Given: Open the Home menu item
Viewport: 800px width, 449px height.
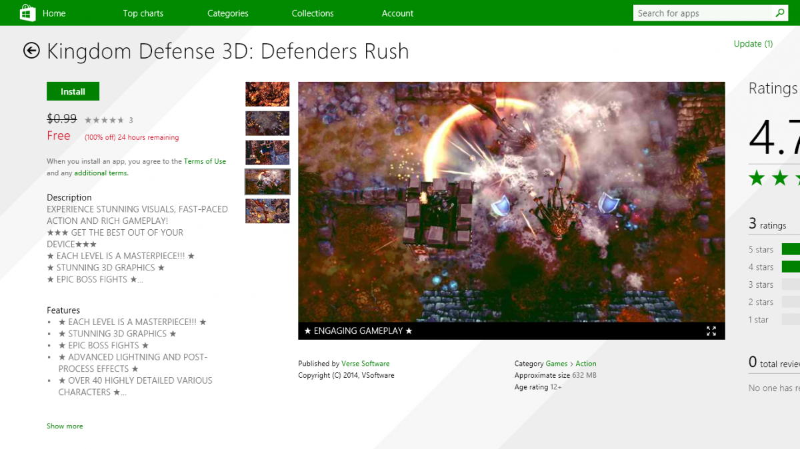Looking at the screenshot, I should click(x=54, y=13).
